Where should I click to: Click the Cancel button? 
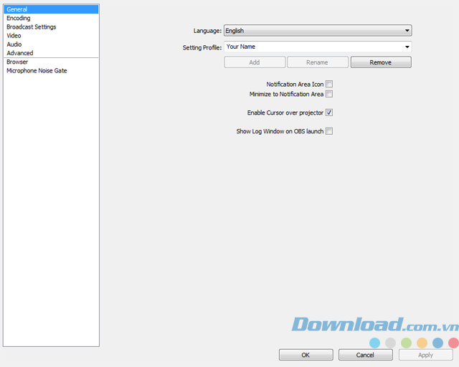point(365,355)
